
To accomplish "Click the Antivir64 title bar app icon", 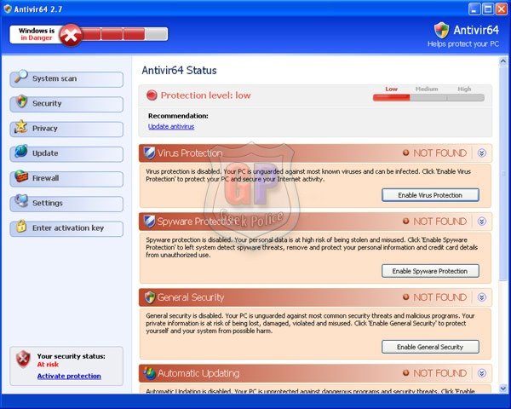I will pos(8,9).
